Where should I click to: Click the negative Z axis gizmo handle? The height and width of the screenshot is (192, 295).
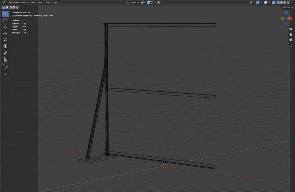pyautogui.click(x=286, y=24)
